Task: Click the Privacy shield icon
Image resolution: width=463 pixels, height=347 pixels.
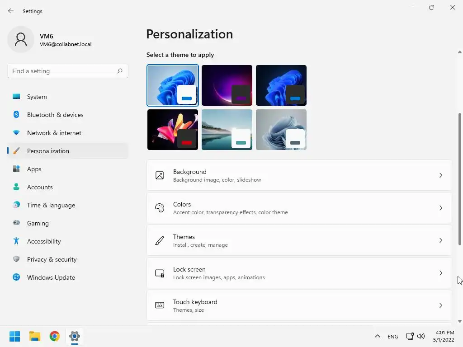Action: pos(16,259)
